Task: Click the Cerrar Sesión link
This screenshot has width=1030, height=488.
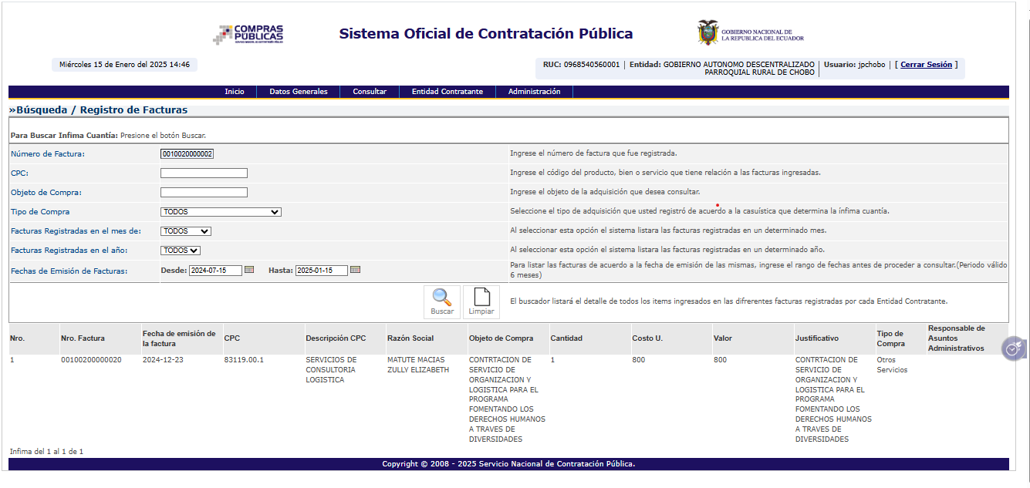Action: 926,65
